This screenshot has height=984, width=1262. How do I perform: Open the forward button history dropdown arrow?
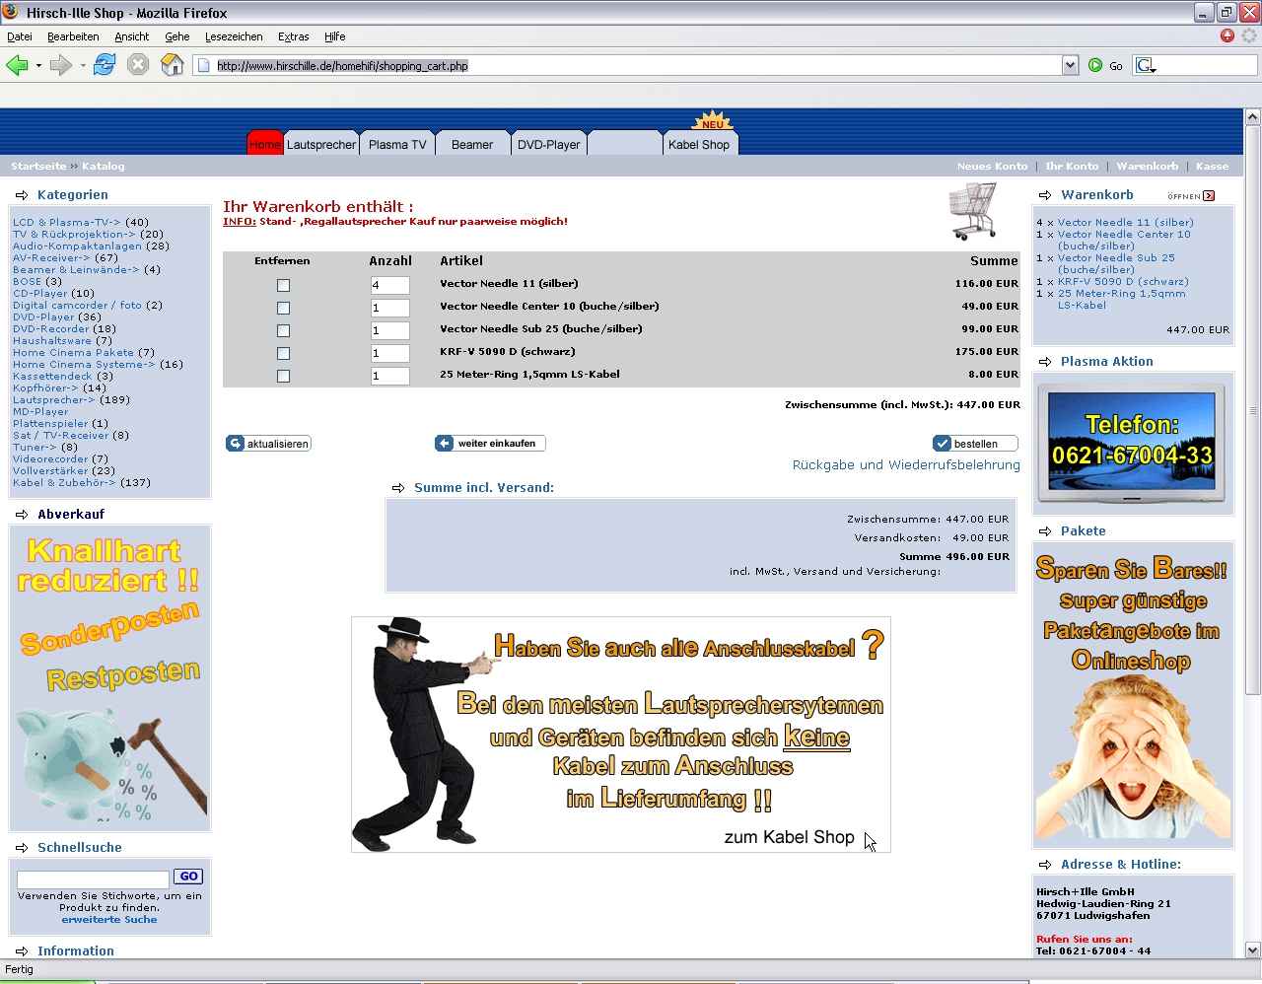click(x=83, y=66)
